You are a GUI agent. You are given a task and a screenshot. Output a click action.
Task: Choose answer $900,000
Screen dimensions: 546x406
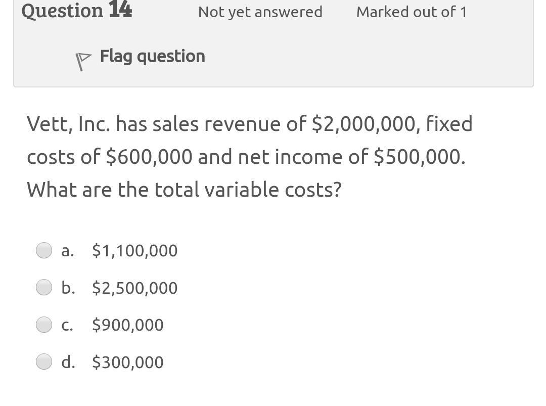click(127, 324)
